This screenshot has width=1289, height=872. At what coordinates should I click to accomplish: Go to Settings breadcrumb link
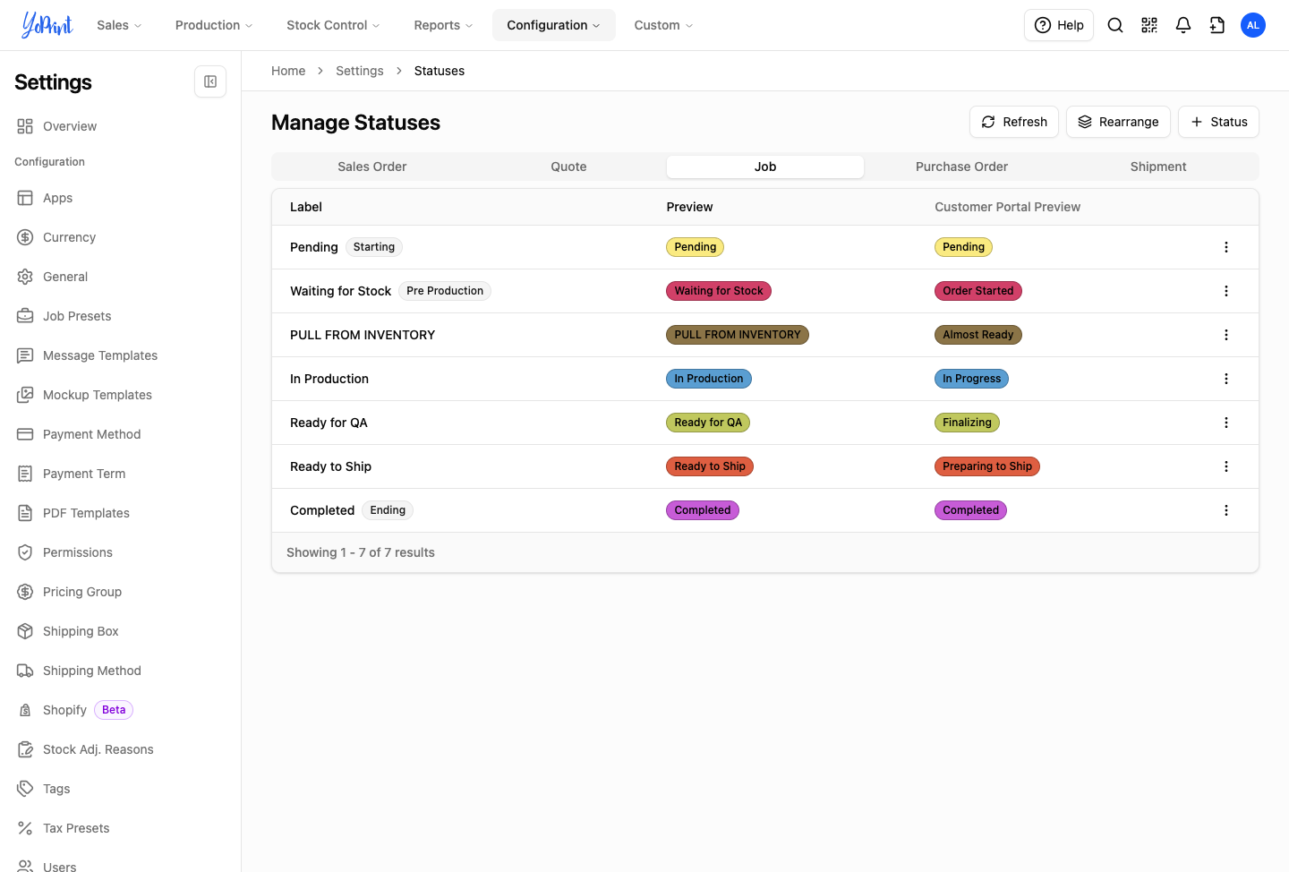[360, 71]
